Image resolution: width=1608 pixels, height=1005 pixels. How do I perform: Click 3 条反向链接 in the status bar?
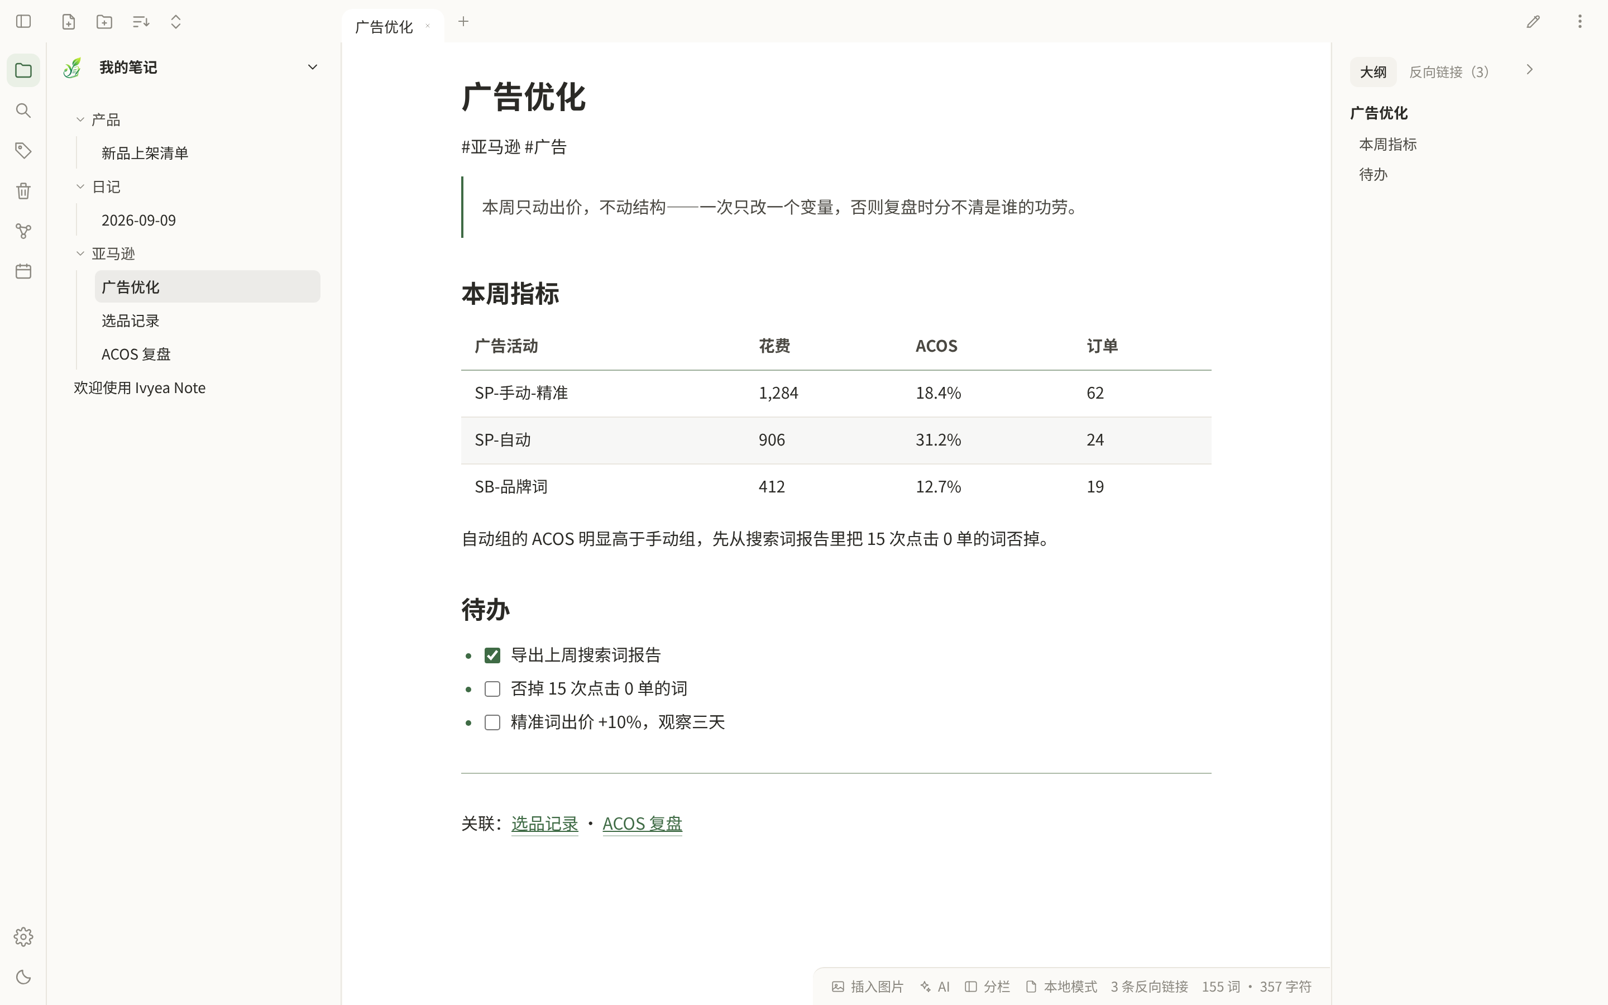click(x=1150, y=987)
